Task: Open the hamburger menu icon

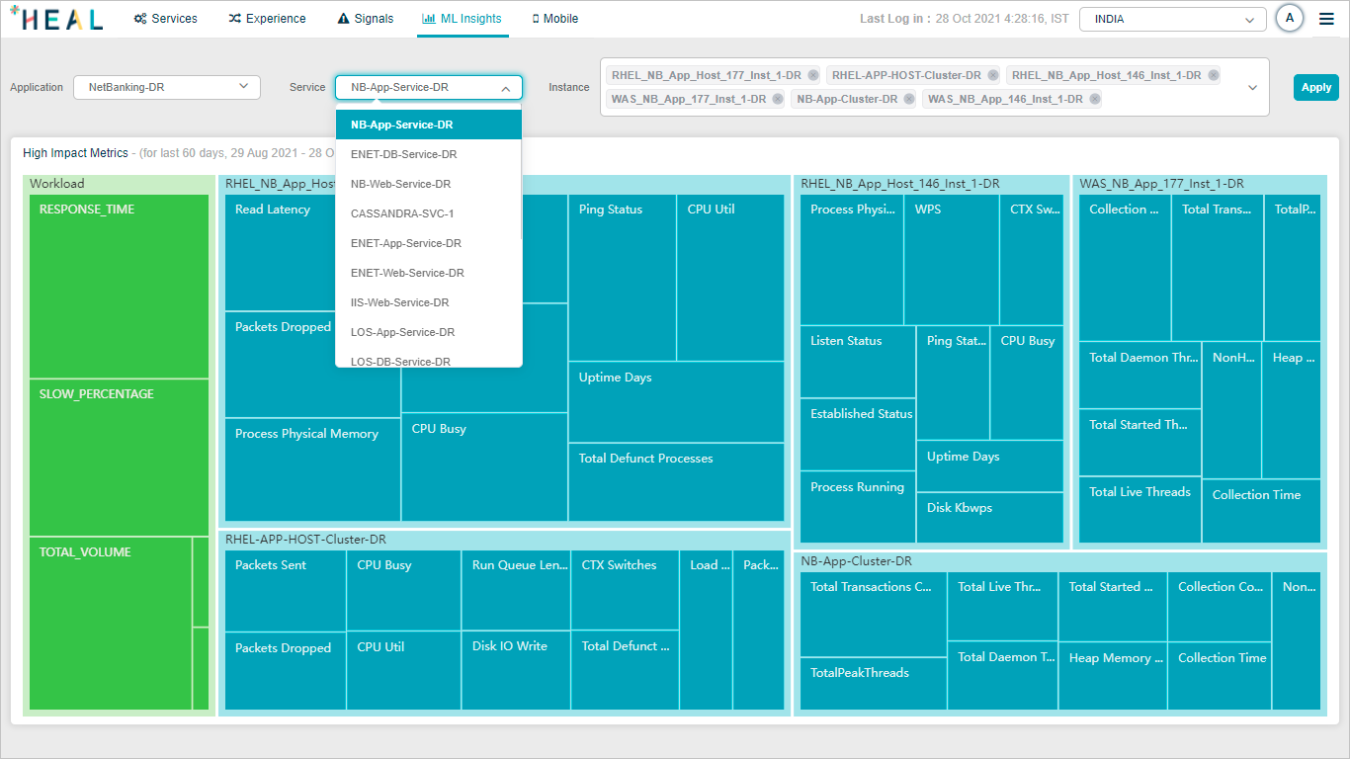Action: point(1326,19)
